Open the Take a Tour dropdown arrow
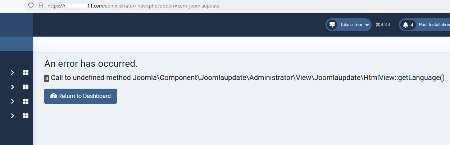This screenshot has height=145, width=450. [x=367, y=25]
